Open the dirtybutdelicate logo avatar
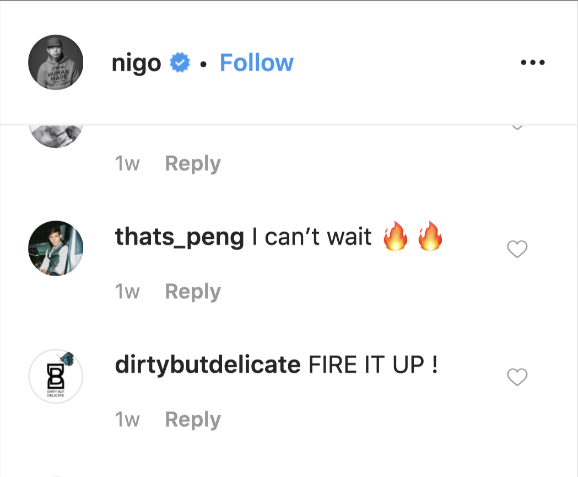Image resolution: width=578 pixels, height=477 pixels. (56, 377)
